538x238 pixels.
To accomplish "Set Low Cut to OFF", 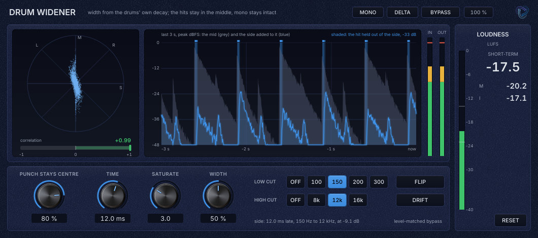I will (295, 182).
